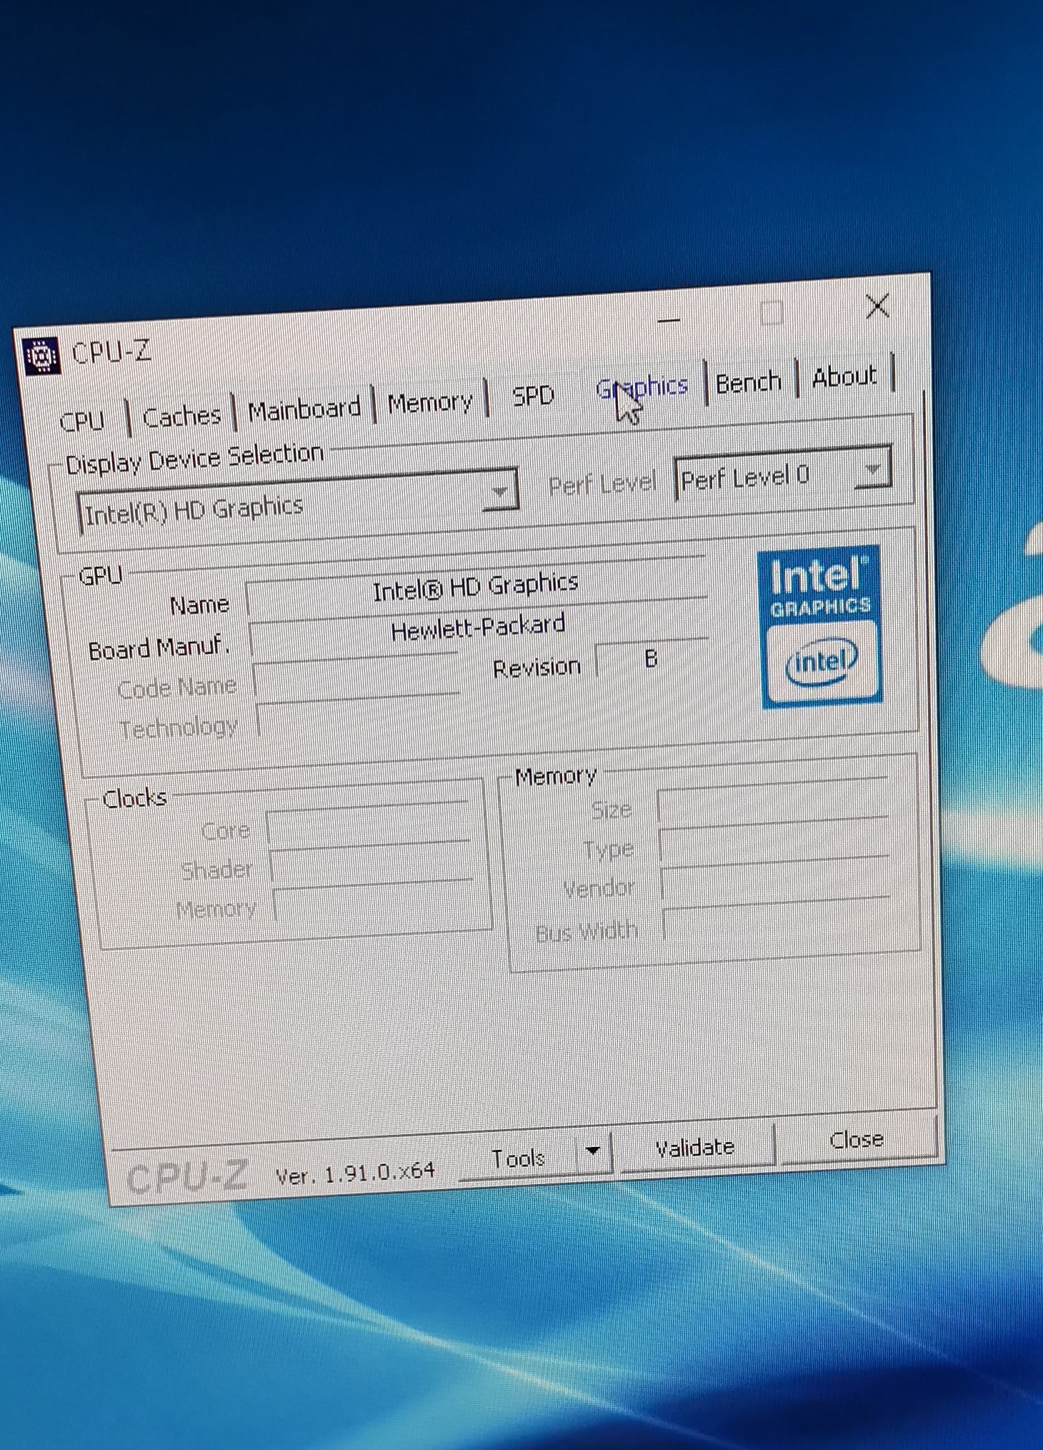Click the Intel Graphics logo
The width and height of the screenshot is (1043, 1450).
[820, 627]
